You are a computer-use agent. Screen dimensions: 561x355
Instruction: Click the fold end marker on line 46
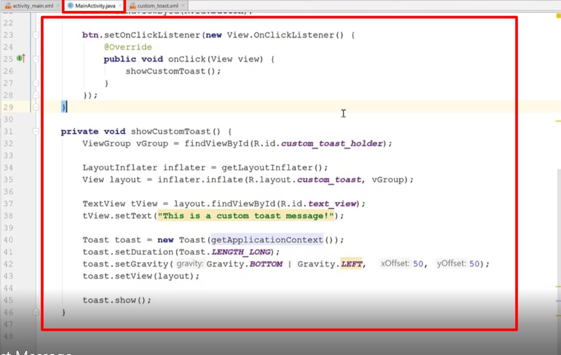[x=36, y=312]
